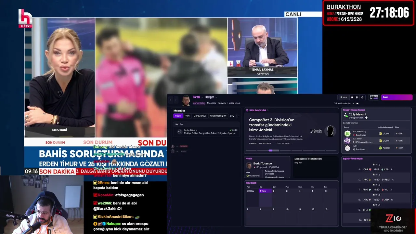Click the job vacancies person icon
The image size is (416, 234).
346,115
